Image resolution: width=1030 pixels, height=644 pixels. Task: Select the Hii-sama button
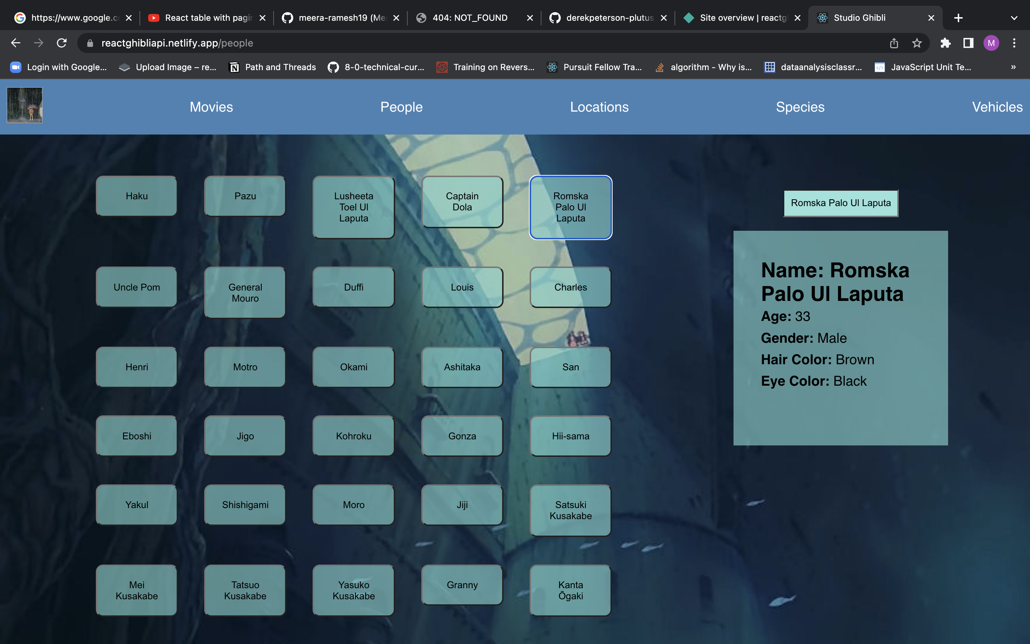pyautogui.click(x=571, y=436)
